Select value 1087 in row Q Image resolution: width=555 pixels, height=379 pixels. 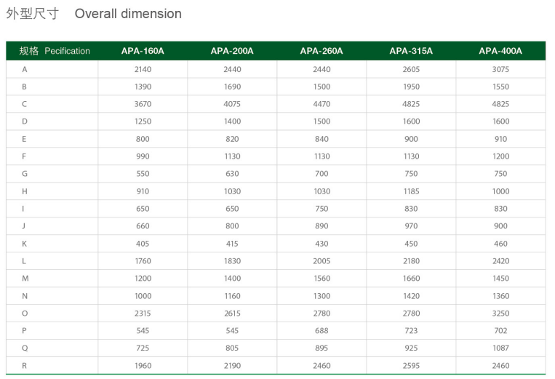(500, 348)
